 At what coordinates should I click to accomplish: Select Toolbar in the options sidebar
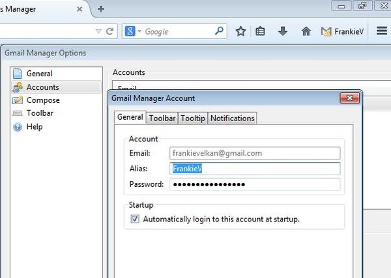click(57, 113)
